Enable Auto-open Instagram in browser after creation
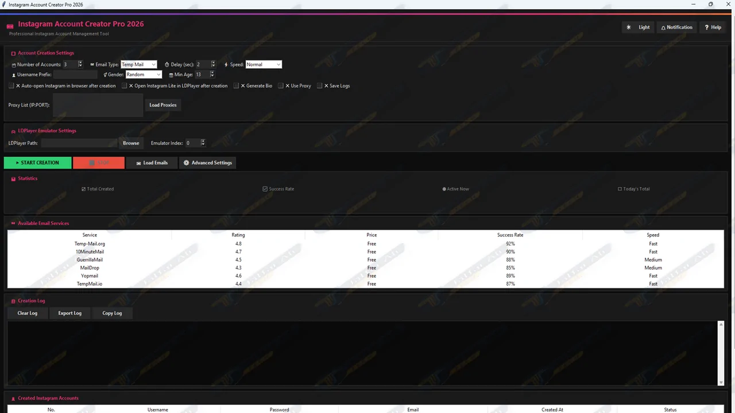Screen dimensions: 735x413 coord(11,86)
